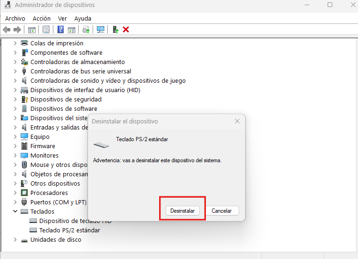The width and height of the screenshot is (358, 259).
Task: Open the Archivo menu
Action: tap(15, 19)
